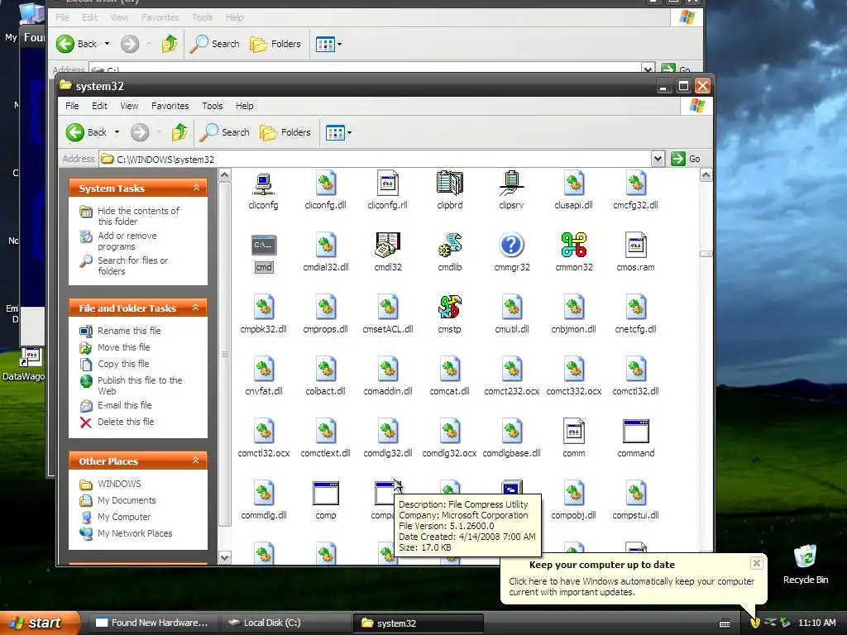Screen dimensions: 847x635
Task: Click Move this file link
Action: click(124, 347)
